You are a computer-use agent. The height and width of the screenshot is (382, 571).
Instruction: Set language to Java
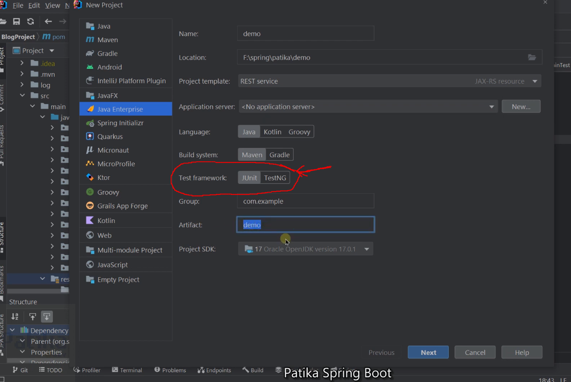pyautogui.click(x=249, y=132)
